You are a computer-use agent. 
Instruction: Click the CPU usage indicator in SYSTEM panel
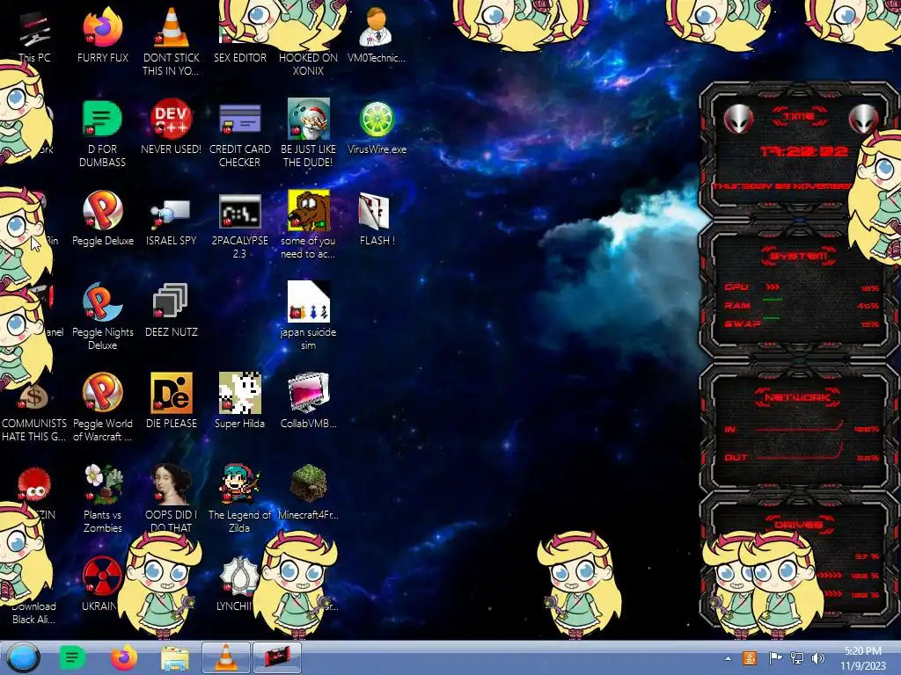773,287
